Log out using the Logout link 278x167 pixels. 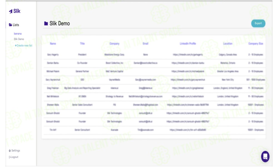13,157
